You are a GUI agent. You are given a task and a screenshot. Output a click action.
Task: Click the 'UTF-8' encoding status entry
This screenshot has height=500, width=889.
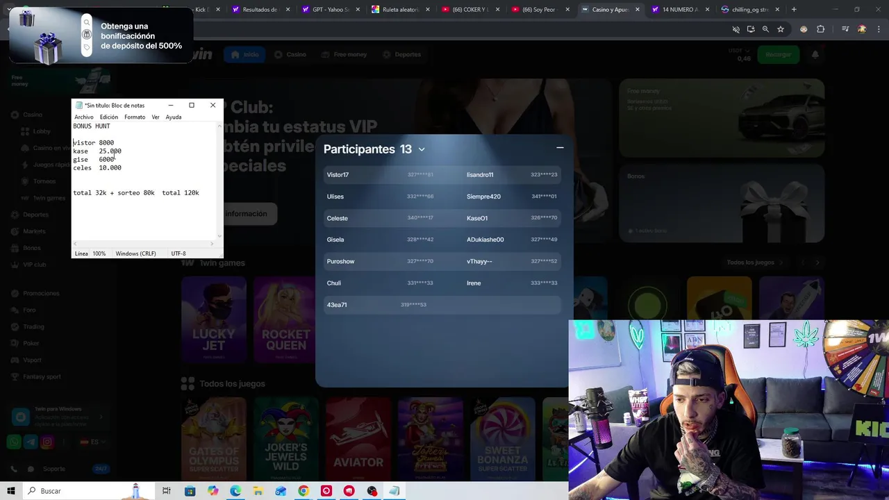click(178, 253)
